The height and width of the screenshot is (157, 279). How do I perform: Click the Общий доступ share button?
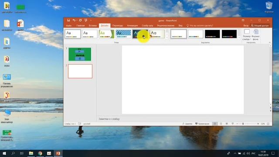coord(260,26)
